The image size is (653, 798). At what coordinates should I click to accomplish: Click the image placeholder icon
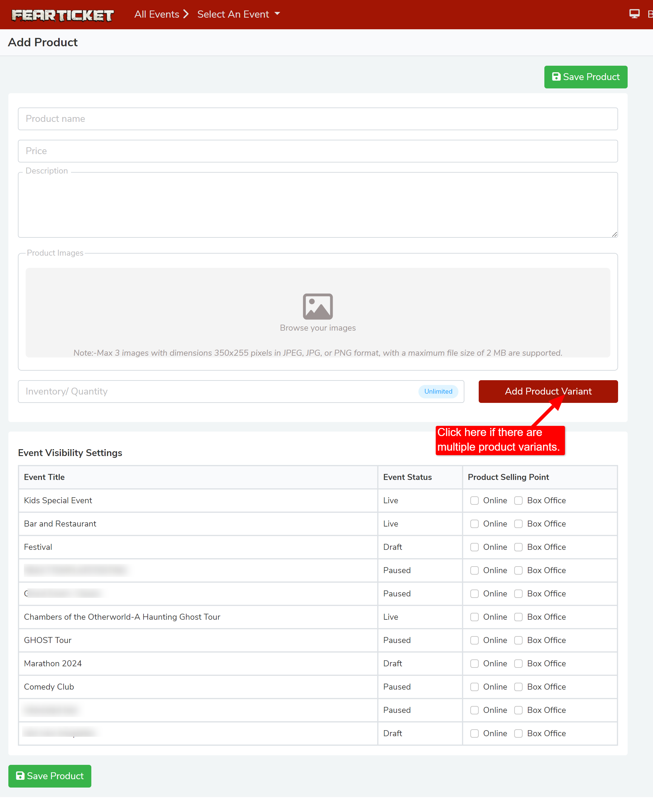point(318,306)
